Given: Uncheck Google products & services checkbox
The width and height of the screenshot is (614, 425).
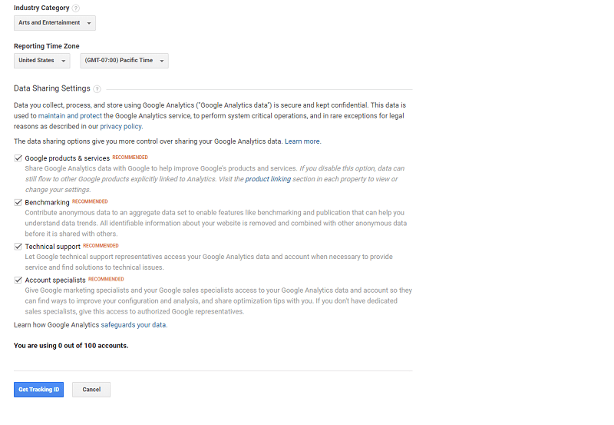Looking at the screenshot, I should pyautogui.click(x=18, y=158).
